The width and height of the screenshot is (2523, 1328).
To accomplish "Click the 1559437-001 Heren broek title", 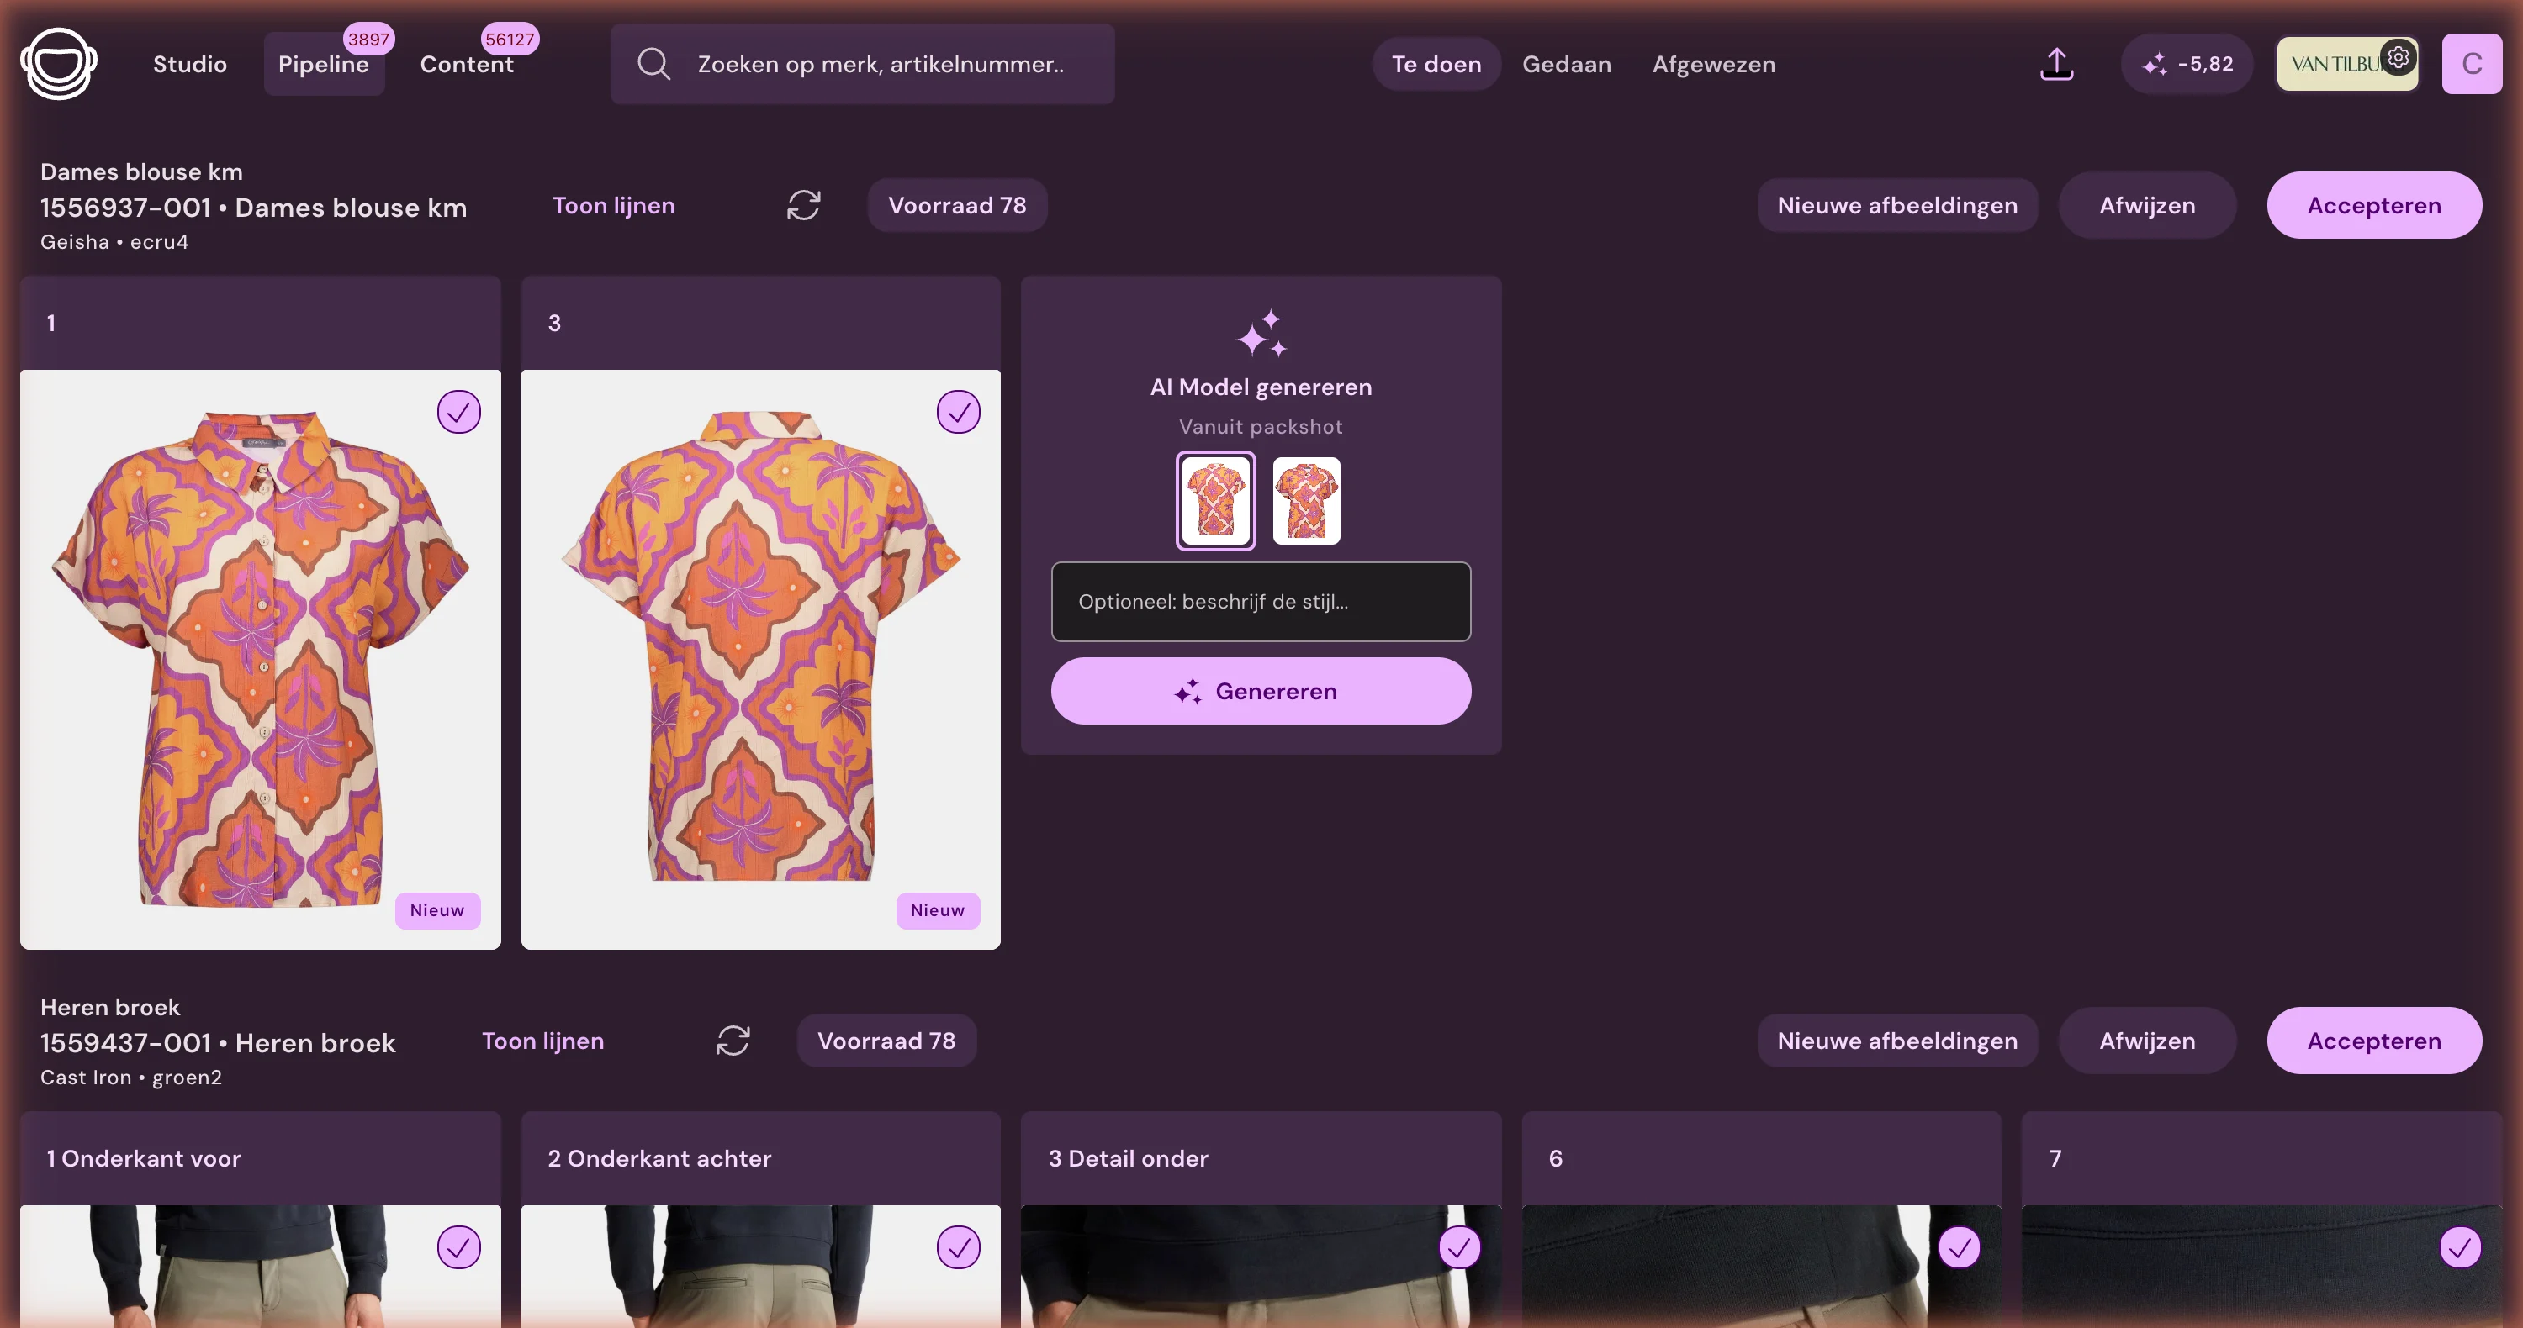I will coord(218,1043).
